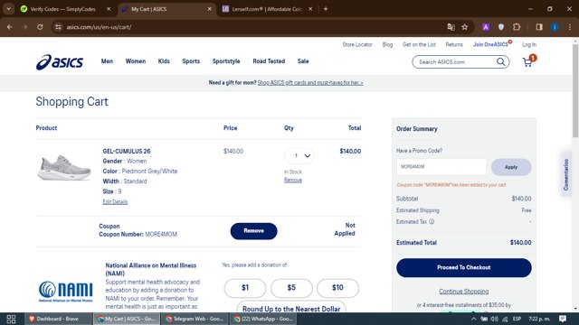Switch to Dashboard - Brave taskbar window
Viewport: 579px width, 325px height.
pyautogui.click(x=58, y=319)
